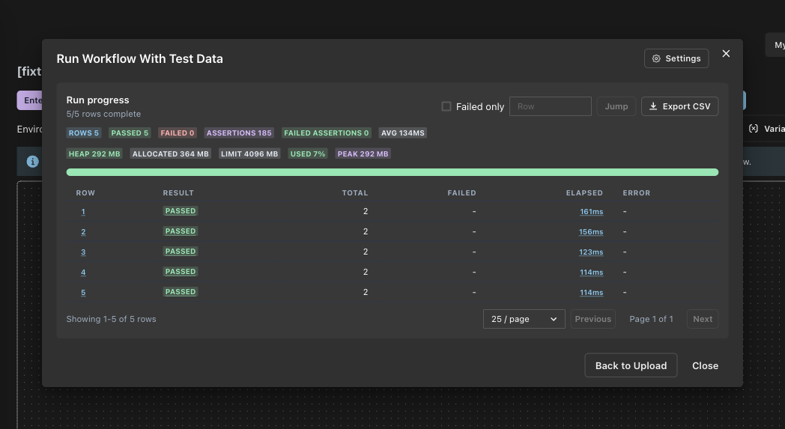The height and width of the screenshot is (429, 785).
Task: Click the Page 1 of 1 label
Action: 651,319
